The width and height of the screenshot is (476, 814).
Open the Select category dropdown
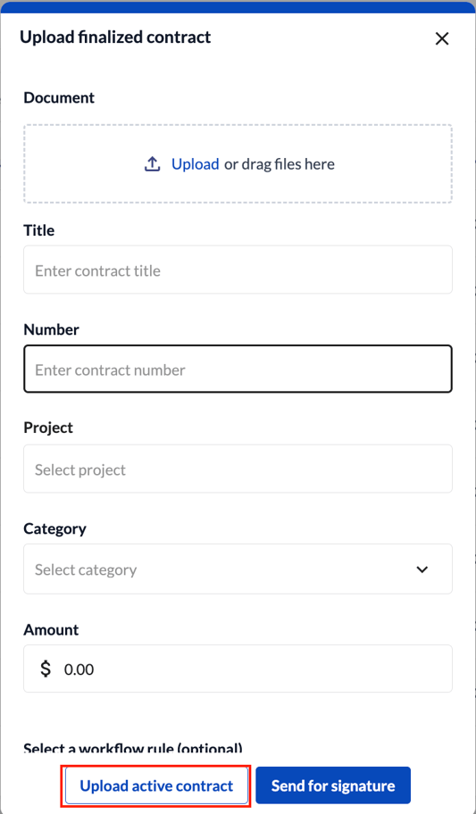click(x=238, y=569)
